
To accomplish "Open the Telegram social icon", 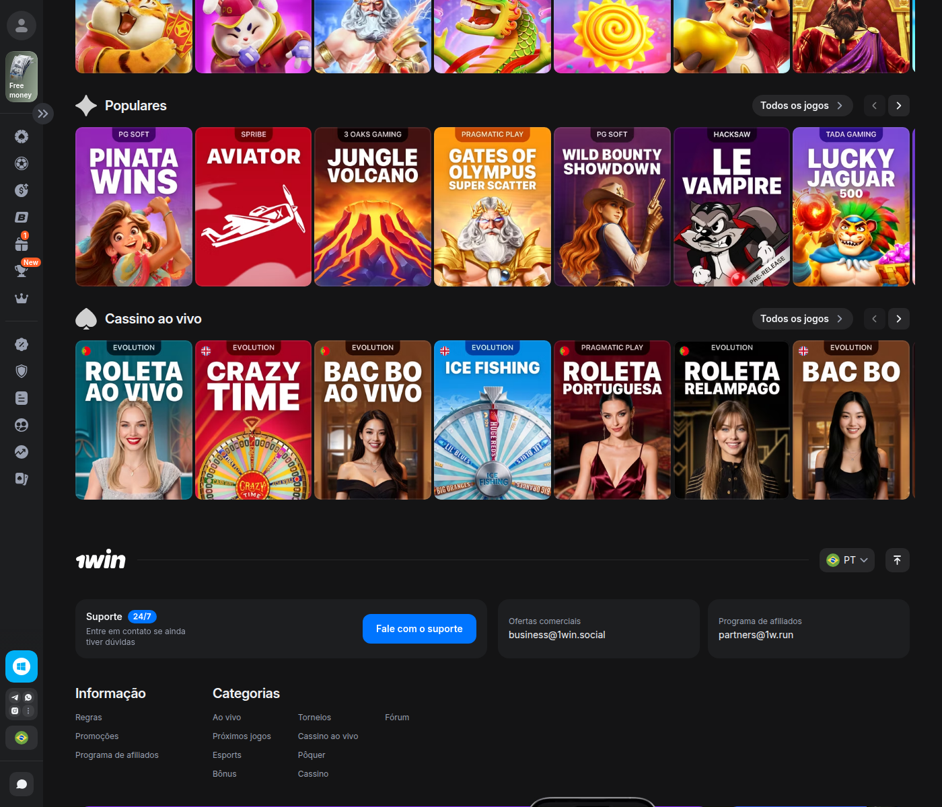I will (15, 697).
